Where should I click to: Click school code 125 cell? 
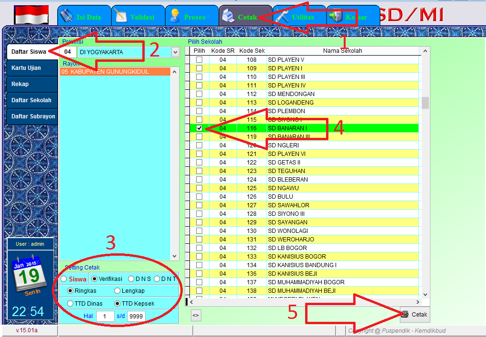[252, 188]
